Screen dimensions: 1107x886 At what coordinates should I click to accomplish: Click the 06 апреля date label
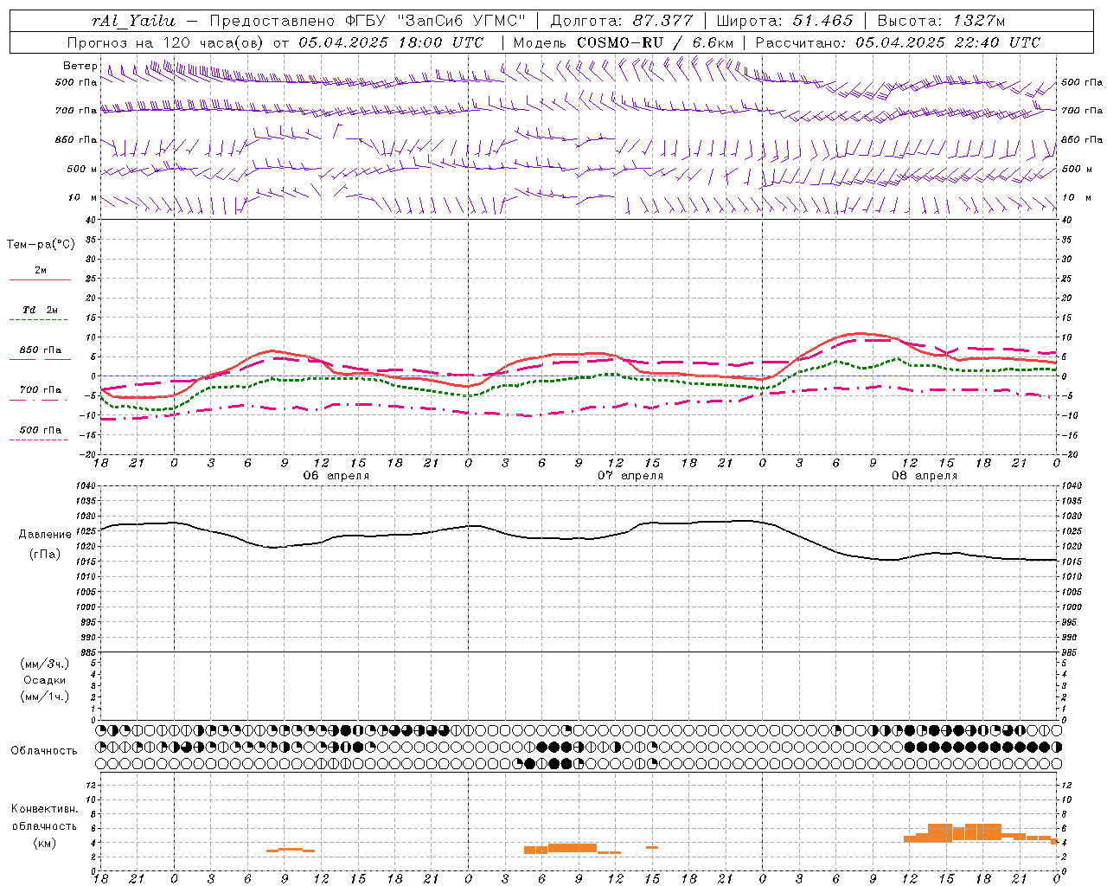pyautogui.click(x=336, y=476)
